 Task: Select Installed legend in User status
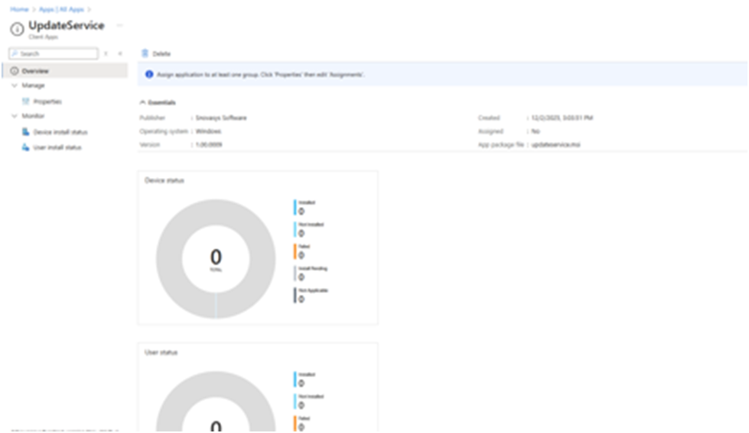pyautogui.click(x=306, y=379)
